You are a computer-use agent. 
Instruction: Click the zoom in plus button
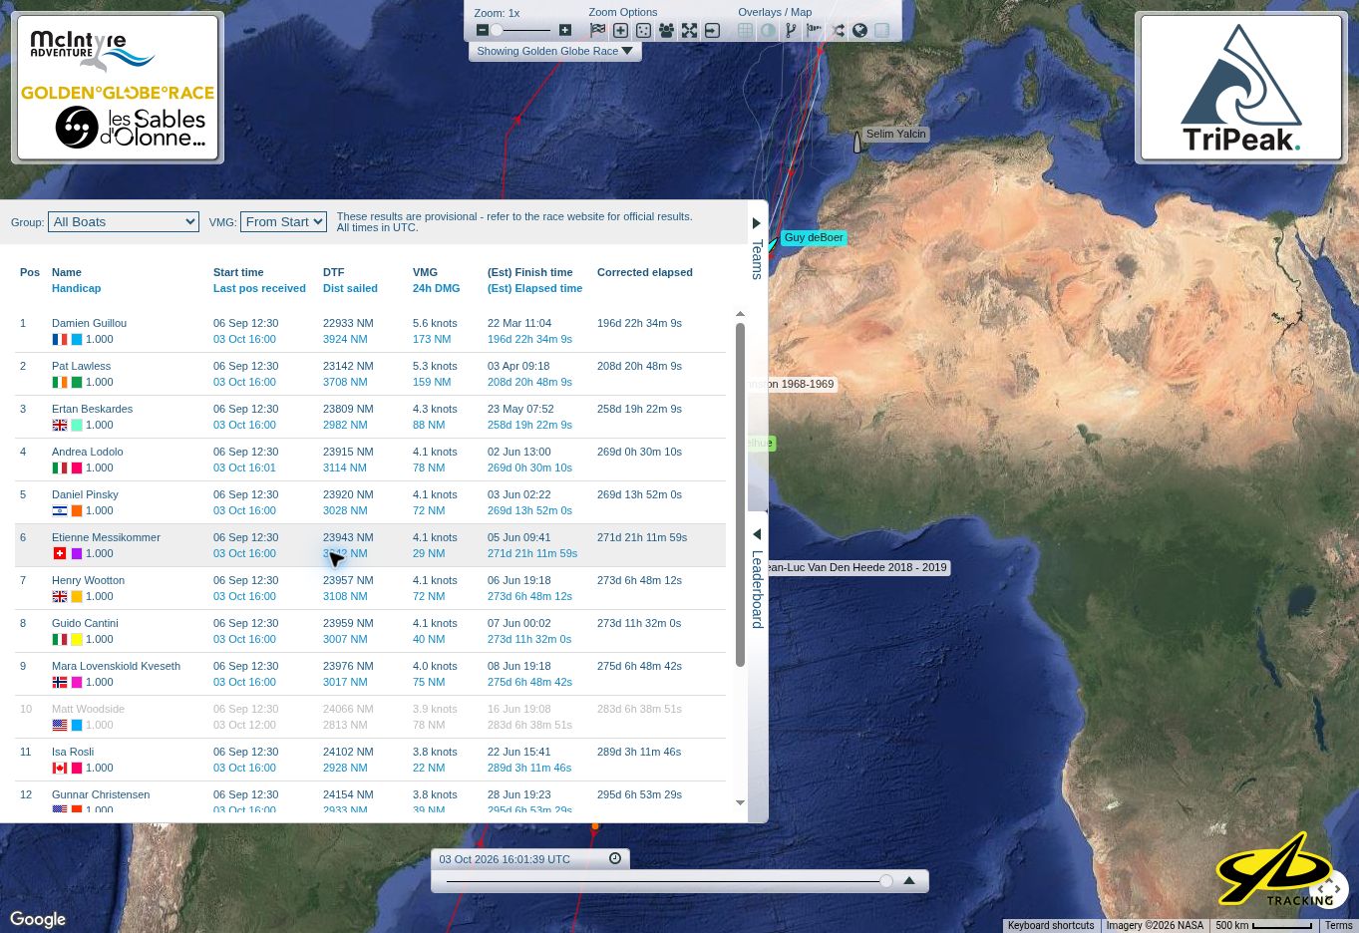[x=565, y=31]
